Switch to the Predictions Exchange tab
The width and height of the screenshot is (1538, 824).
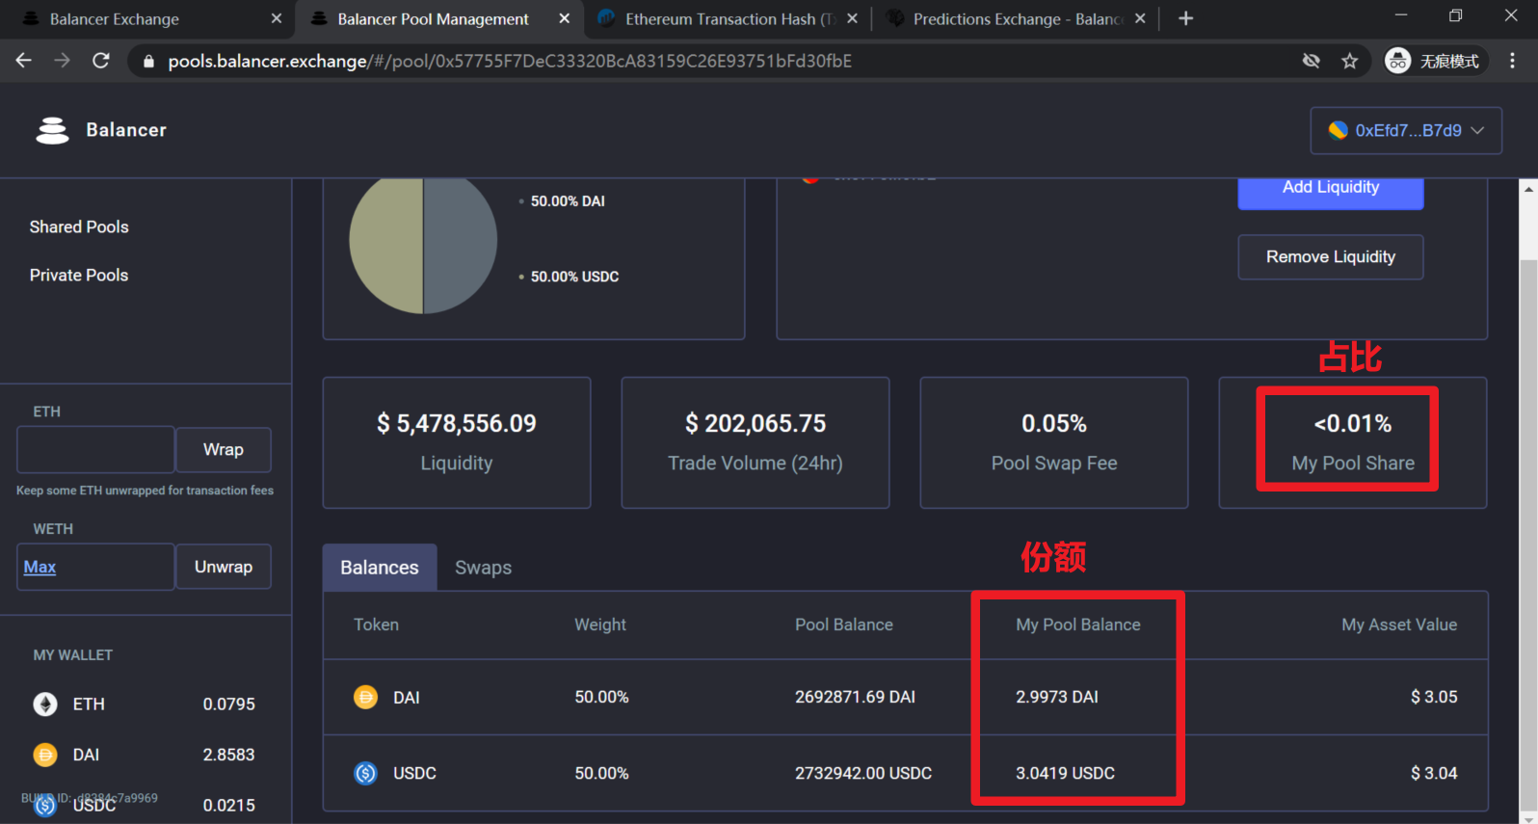click(1014, 18)
